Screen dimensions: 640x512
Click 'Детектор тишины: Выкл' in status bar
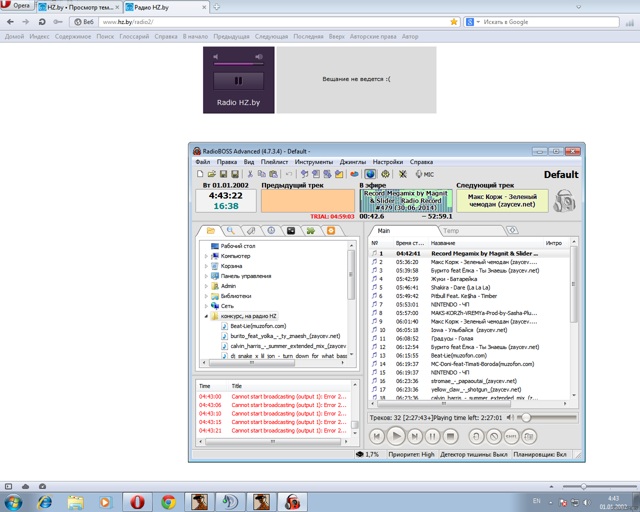coord(474,454)
